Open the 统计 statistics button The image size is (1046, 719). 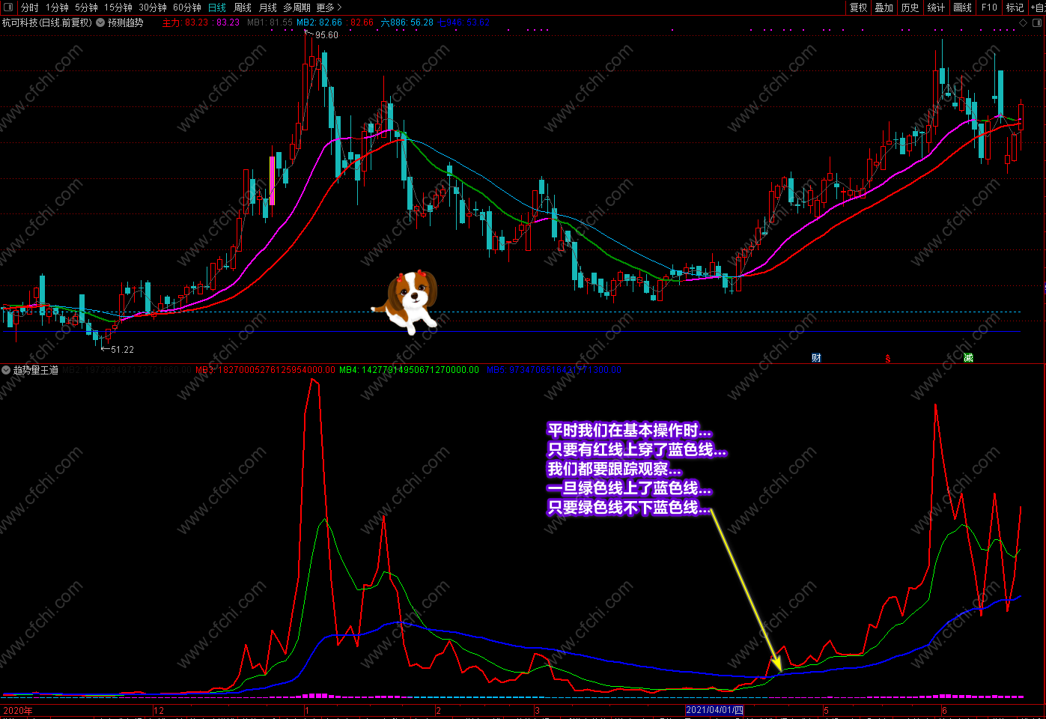point(937,7)
